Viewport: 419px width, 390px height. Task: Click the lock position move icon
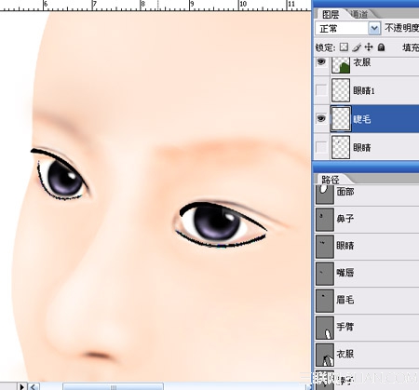coord(369,47)
